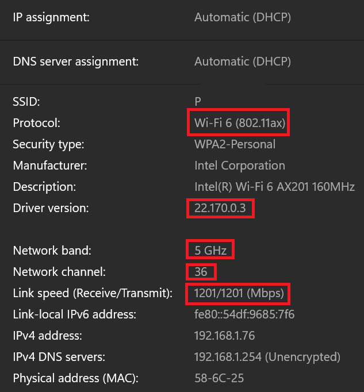Screen dimensions: 364x392
Task: Click the Intel Corporation manufacturer value
Action: 240,166
